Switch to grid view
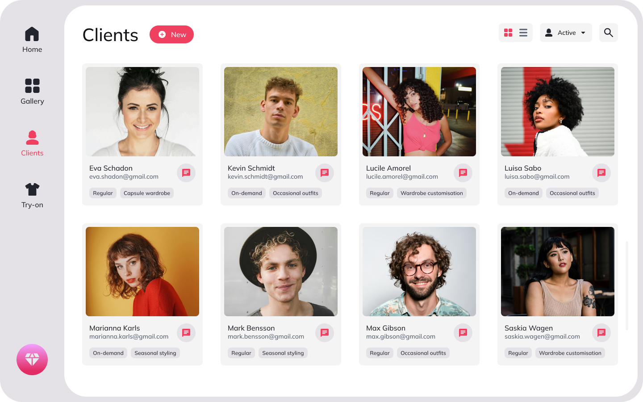The image size is (643, 402). (508, 33)
